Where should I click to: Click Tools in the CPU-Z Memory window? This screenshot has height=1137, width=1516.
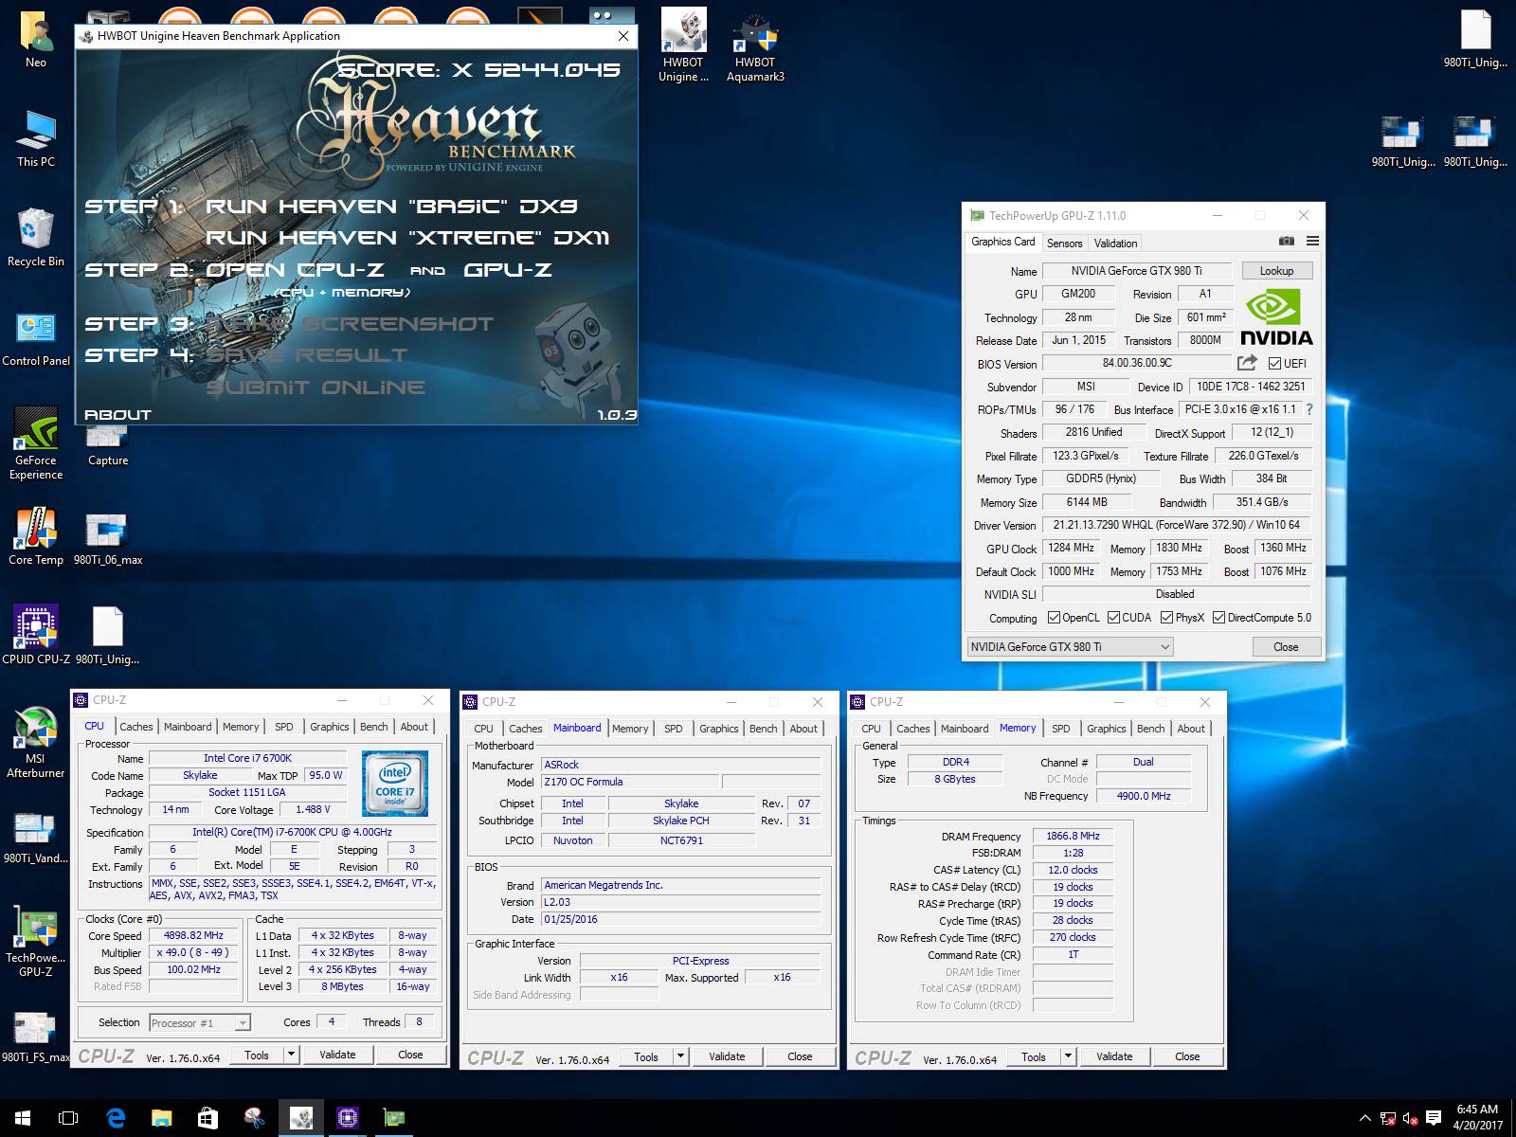[1034, 1056]
